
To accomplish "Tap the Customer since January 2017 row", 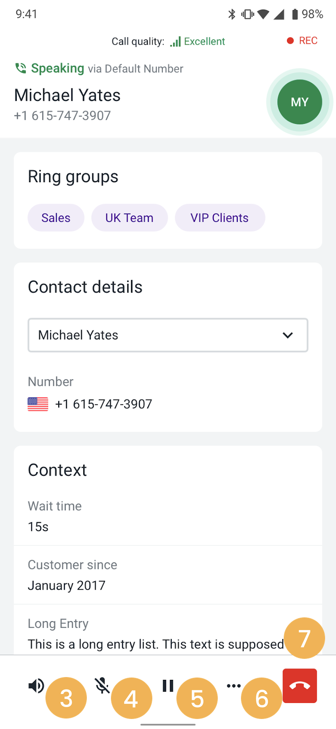I will click(x=168, y=575).
